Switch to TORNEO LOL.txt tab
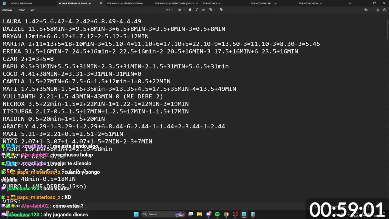Image resolution: width=389 pixels, height=219 pixels. point(212,3)
